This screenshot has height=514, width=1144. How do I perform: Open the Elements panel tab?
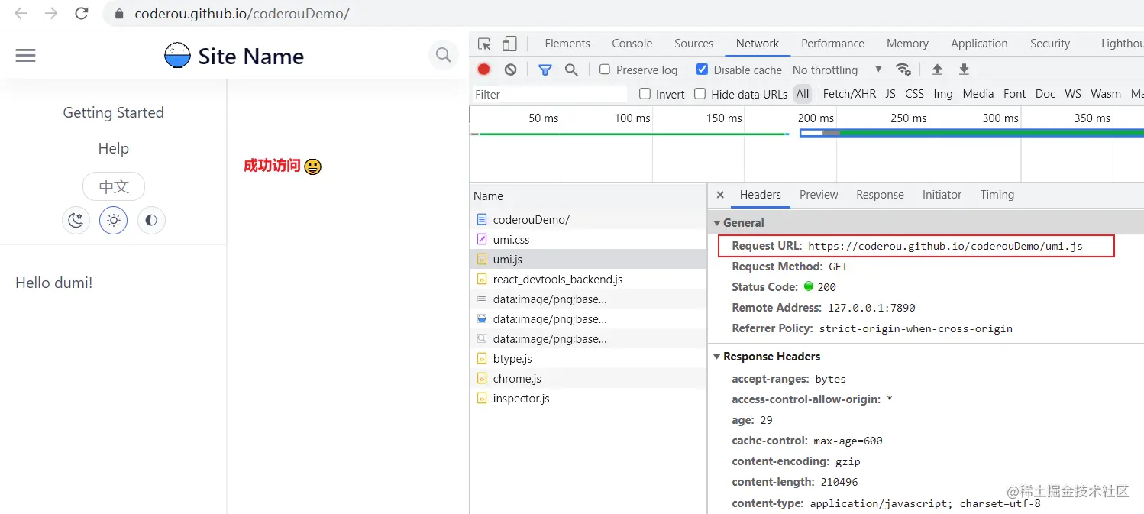click(567, 44)
